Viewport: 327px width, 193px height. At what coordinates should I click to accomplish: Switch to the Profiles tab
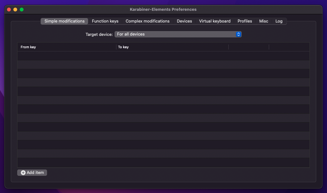tap(245, 21)
